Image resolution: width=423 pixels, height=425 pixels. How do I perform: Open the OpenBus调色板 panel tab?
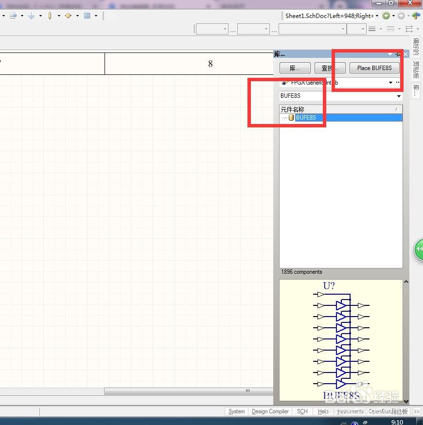[x=388, y=411]
